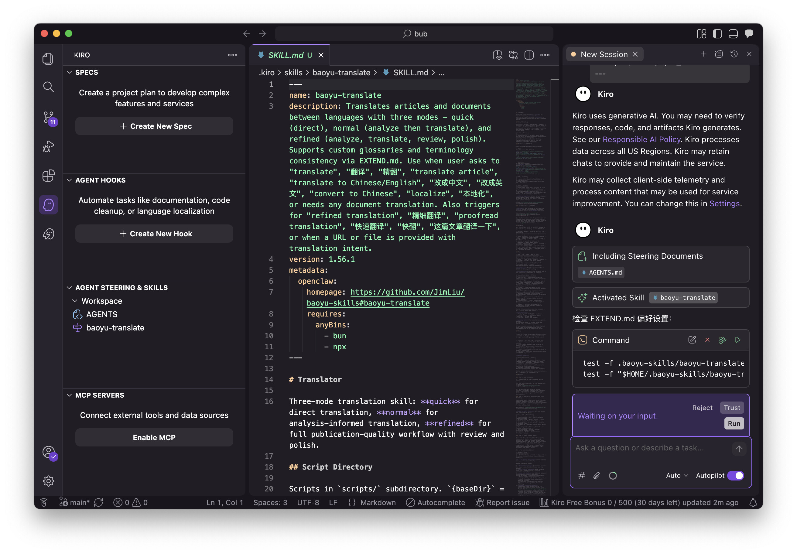Open the AGENTS steering file
The width and height of the screenshot is (797, 554).
click(x=101, y=314)
